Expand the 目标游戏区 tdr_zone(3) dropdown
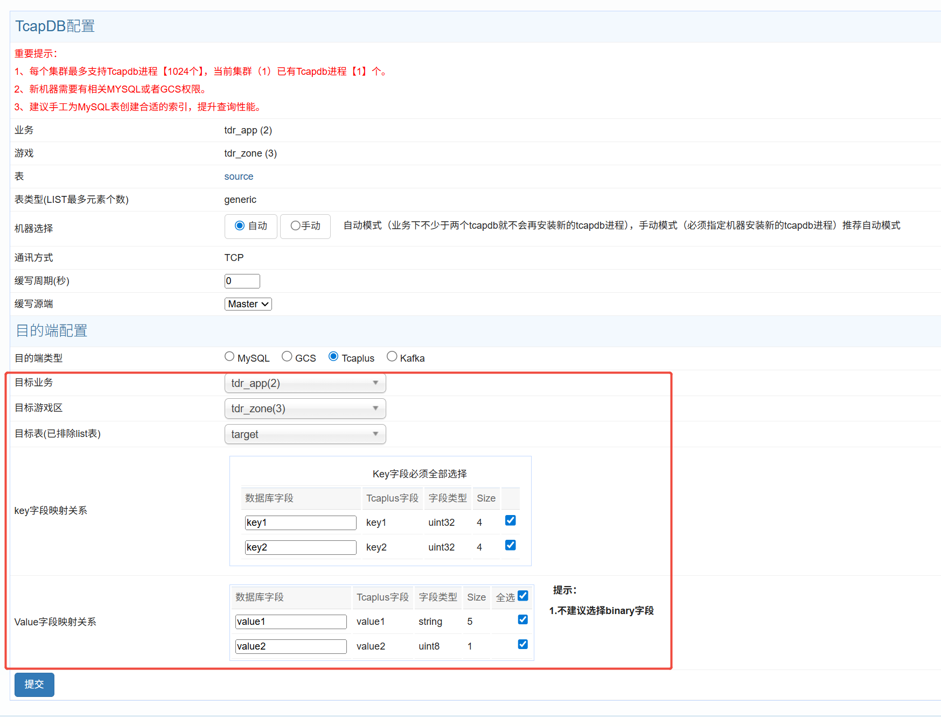Screen dimensions: 941x726 click(305, 408)
